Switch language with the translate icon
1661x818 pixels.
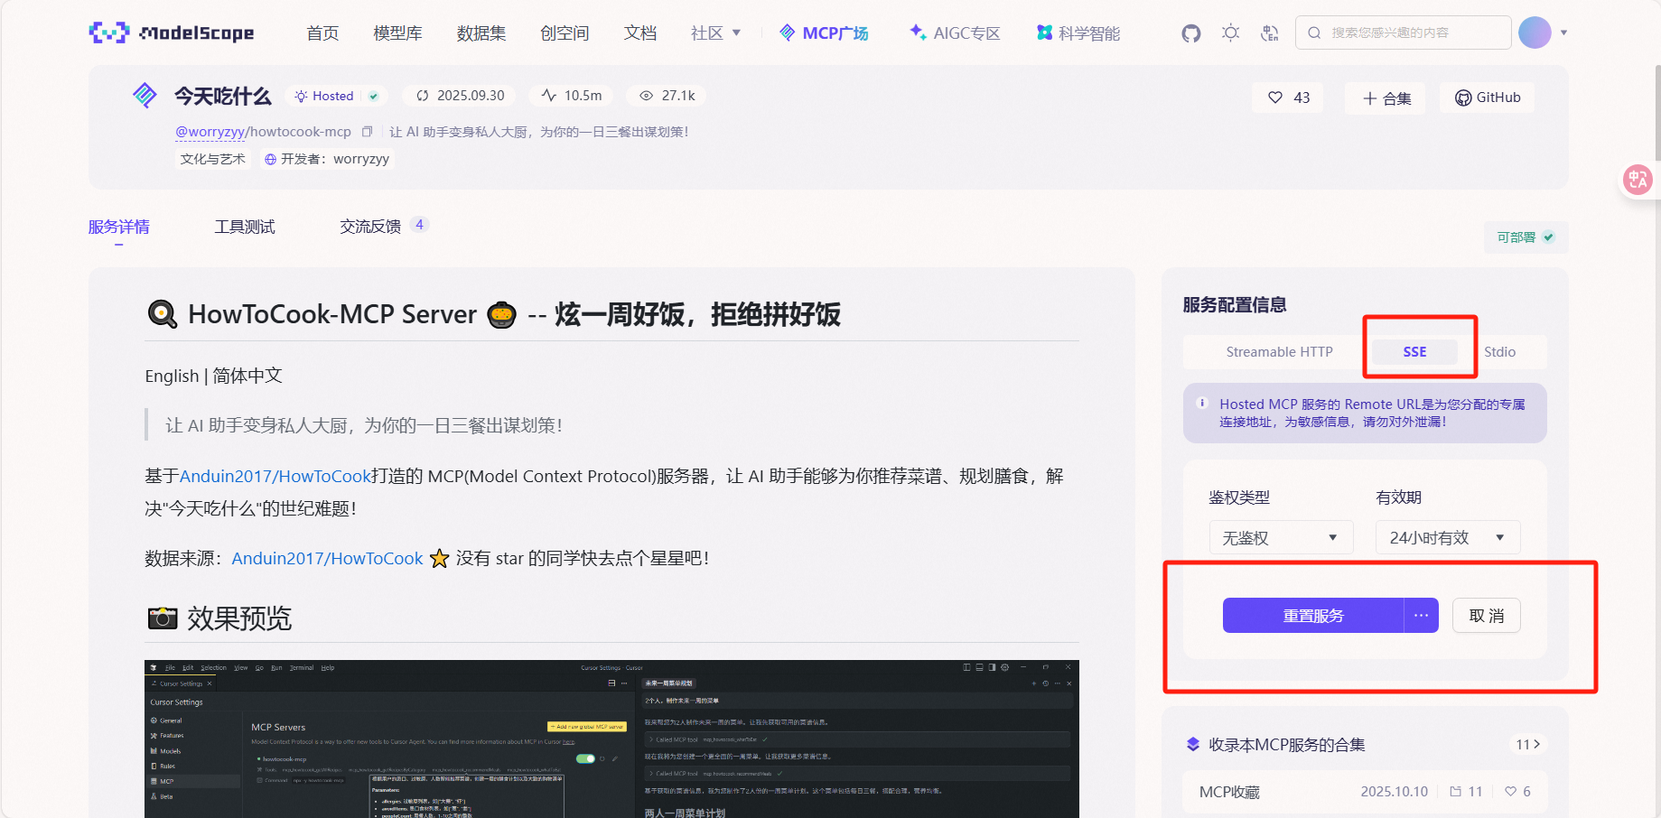[x=1270, y=33]
